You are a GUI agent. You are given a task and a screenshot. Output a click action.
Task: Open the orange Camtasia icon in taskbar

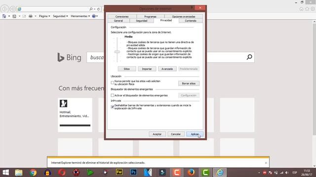click(177, 173)
